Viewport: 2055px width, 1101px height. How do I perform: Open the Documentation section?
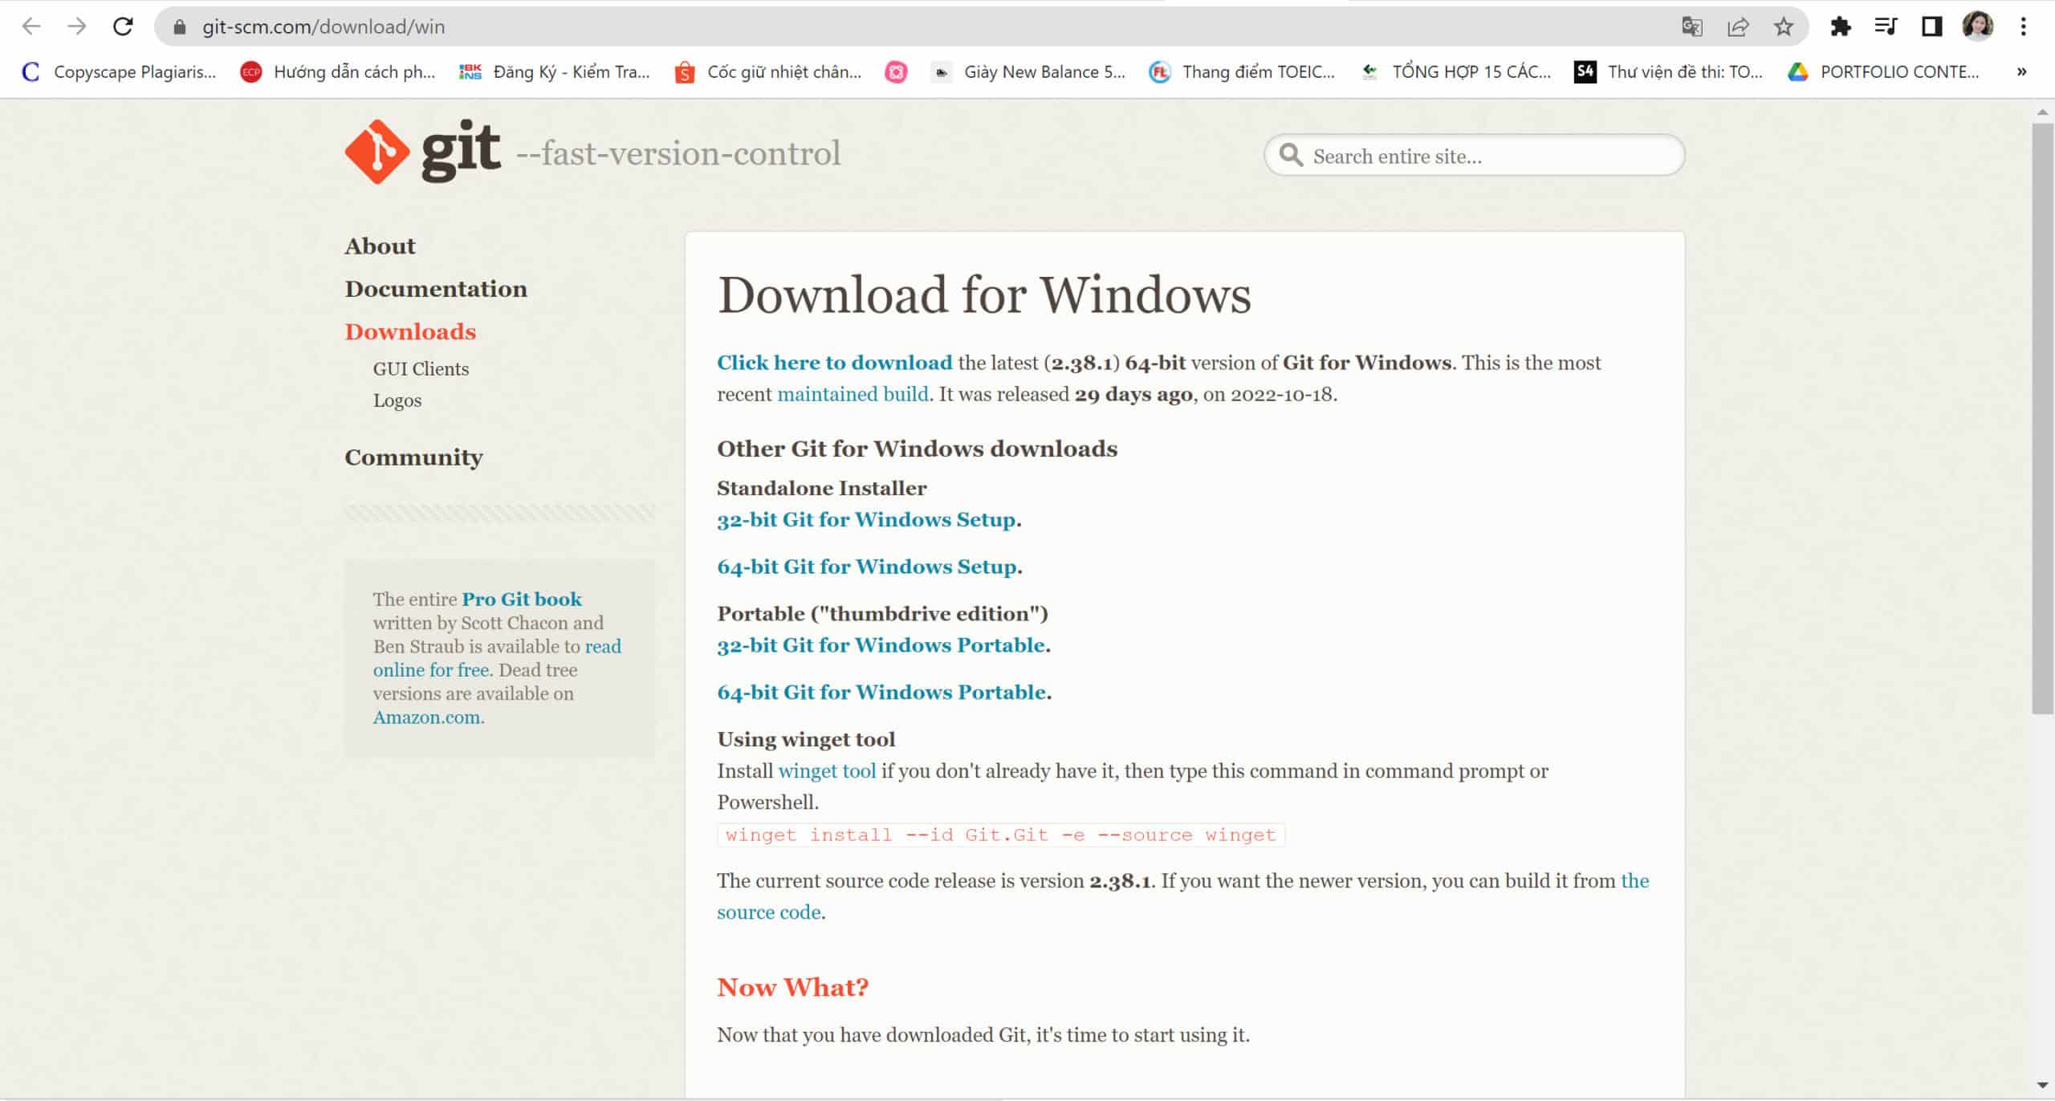(x=436, y=289)
